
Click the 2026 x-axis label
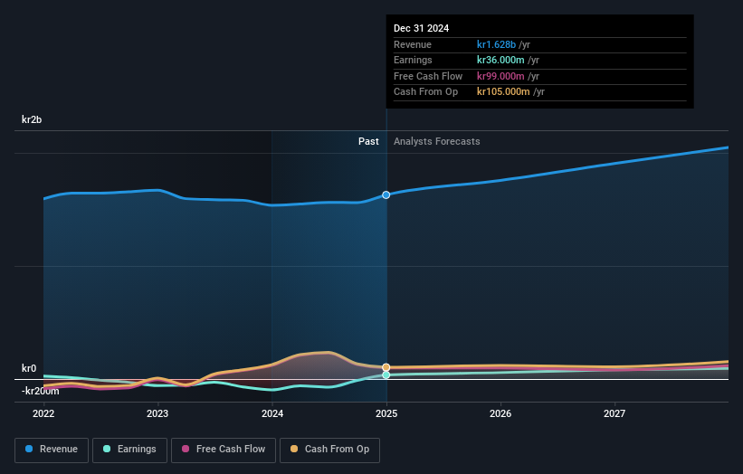coord(500,414)
